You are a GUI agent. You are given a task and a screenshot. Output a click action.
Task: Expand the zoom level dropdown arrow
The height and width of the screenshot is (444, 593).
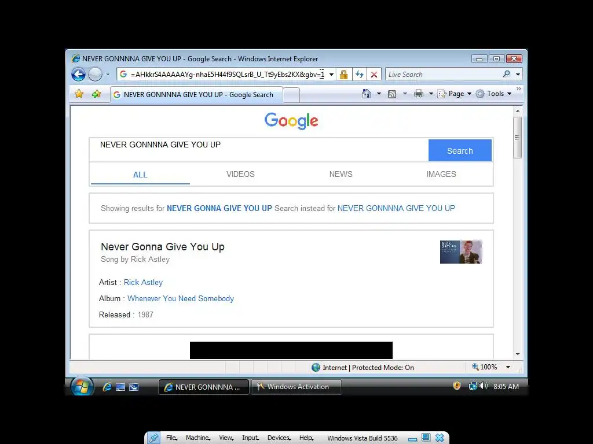pos(508,367)
